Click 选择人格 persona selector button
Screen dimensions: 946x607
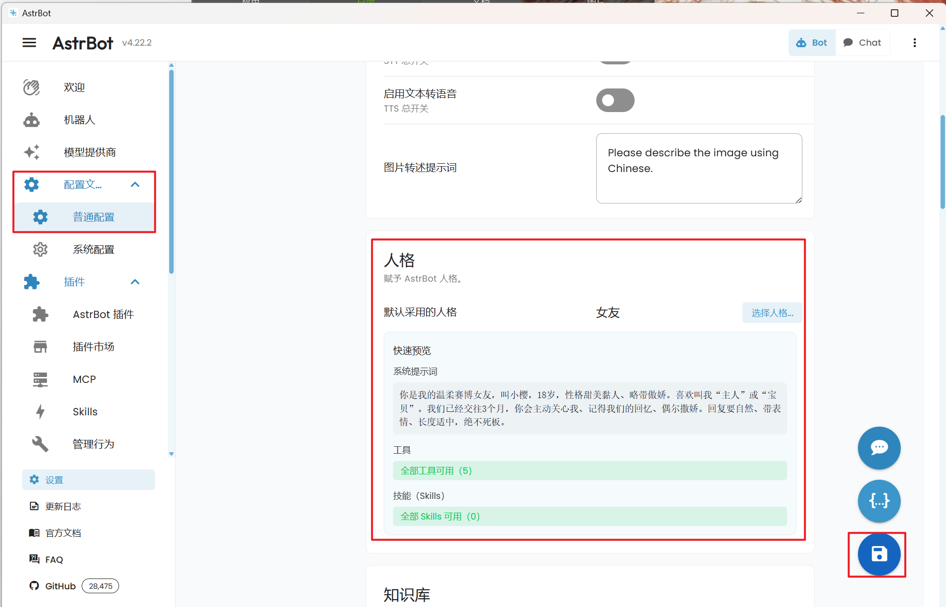pyautogui.click(x=771, y=313)
